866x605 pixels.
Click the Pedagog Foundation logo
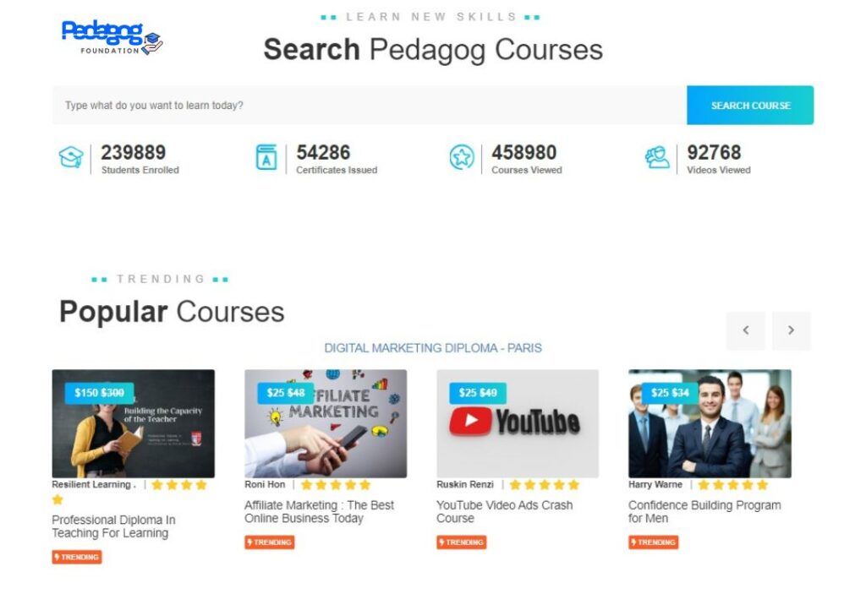pos(112,37)
